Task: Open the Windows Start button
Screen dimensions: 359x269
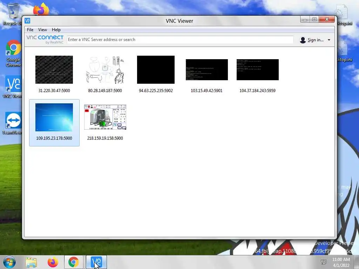Action: [9, 262]
